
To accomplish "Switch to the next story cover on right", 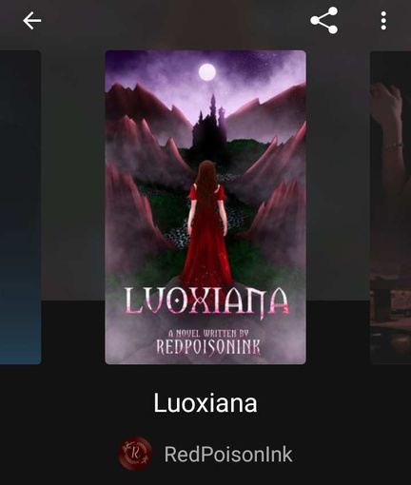I will (390, 207).
